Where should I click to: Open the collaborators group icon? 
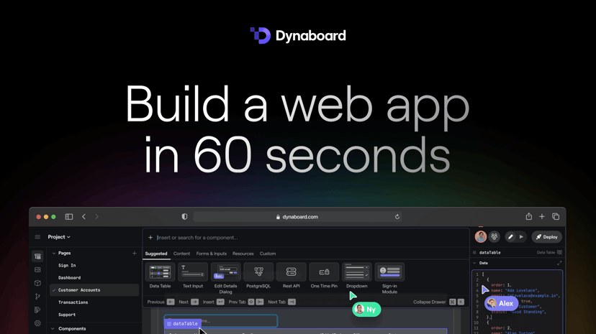pyautogui.click(x=494, y=236)
